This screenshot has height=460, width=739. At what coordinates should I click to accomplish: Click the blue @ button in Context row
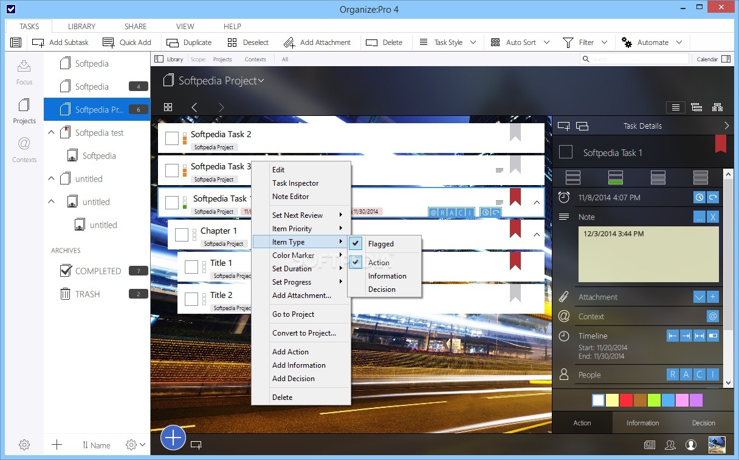pyautogui.click(x=713, y=316)
